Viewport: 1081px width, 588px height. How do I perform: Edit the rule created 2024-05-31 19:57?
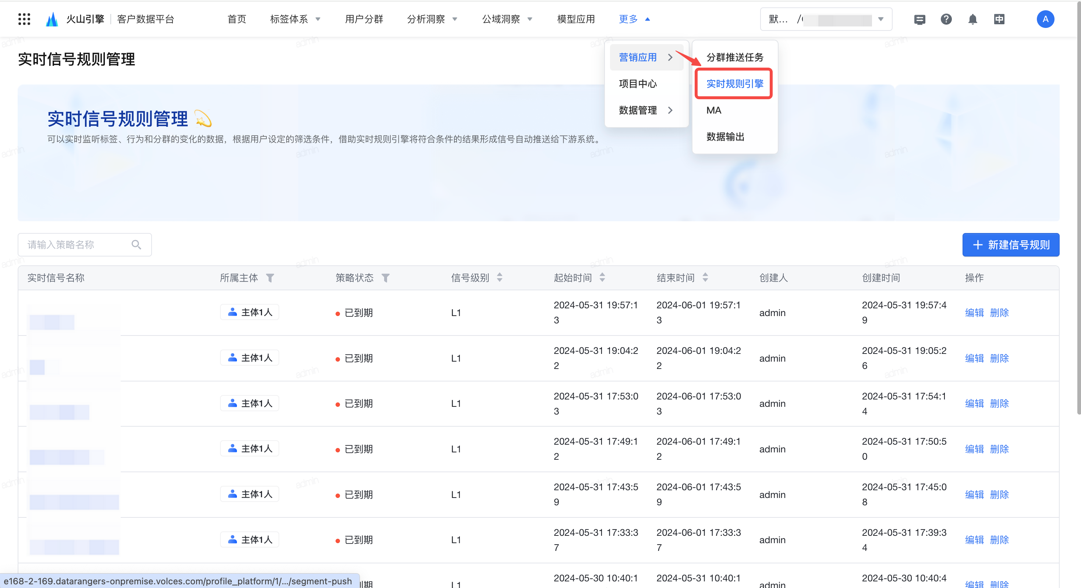[x=974, y=313]
